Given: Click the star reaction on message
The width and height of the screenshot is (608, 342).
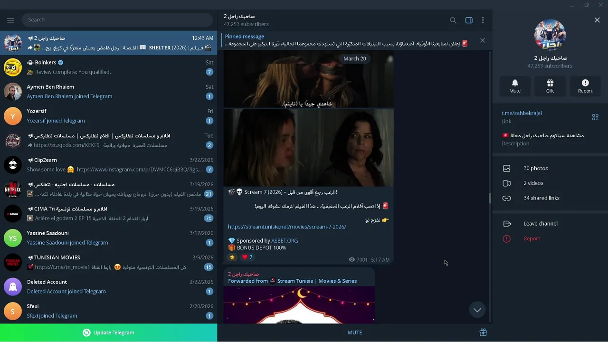Looking at the screenshot, I should (232, 257).
